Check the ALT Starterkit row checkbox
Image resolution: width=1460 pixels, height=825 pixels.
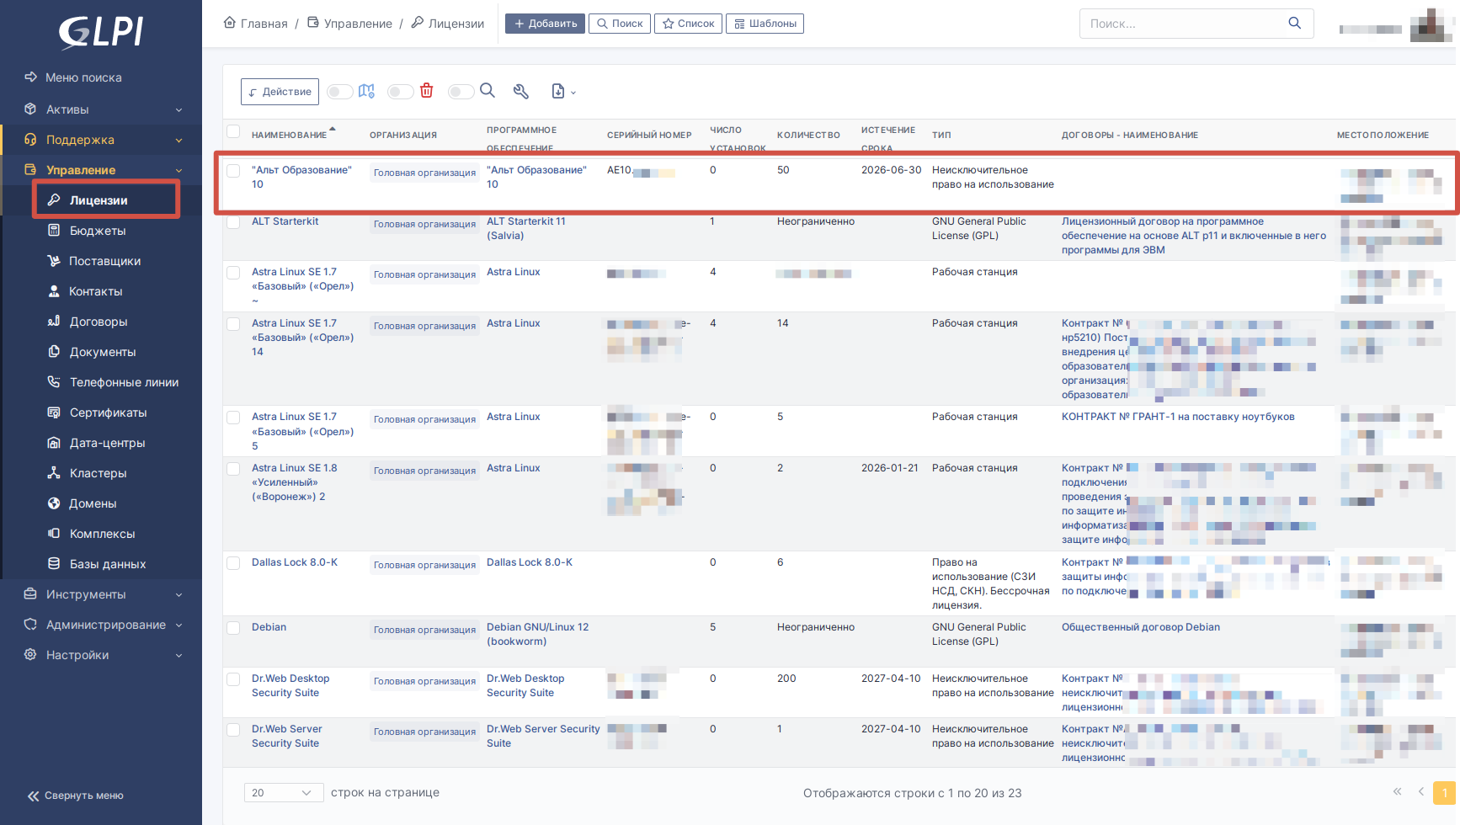233,222
